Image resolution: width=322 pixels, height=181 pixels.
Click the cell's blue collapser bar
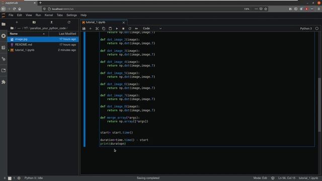click(85, 89)
